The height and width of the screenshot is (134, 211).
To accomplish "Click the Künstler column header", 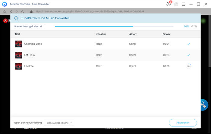I will [101, 34].
